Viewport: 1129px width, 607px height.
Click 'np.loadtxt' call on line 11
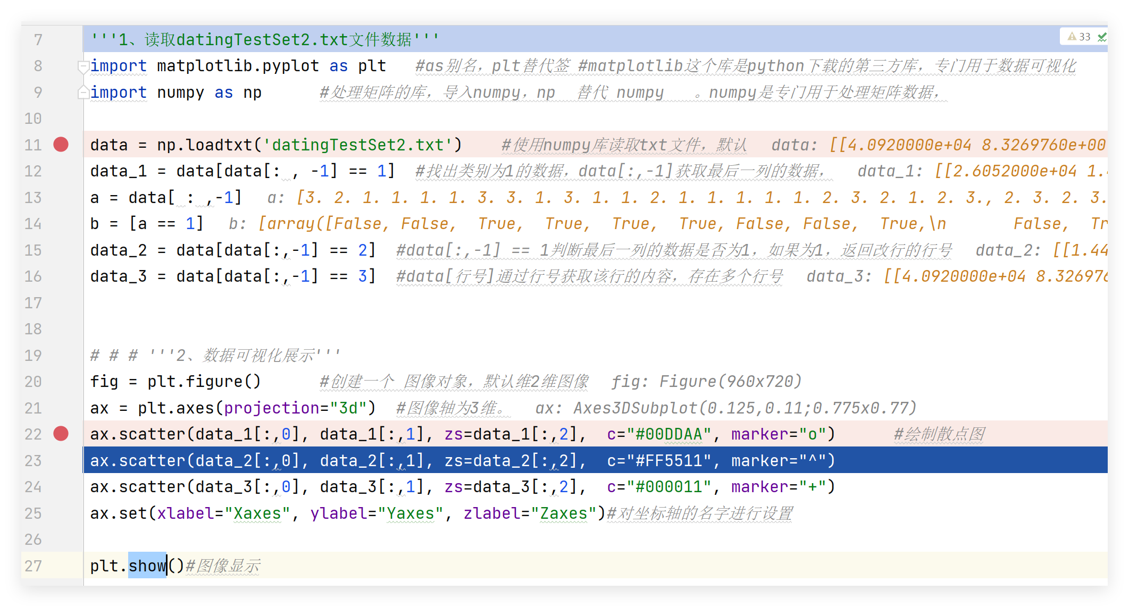[x=205, y=145]
